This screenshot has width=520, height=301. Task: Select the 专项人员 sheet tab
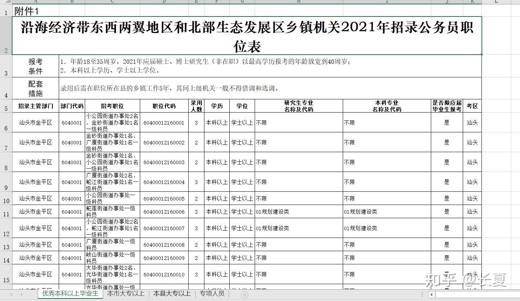(212, 294)
